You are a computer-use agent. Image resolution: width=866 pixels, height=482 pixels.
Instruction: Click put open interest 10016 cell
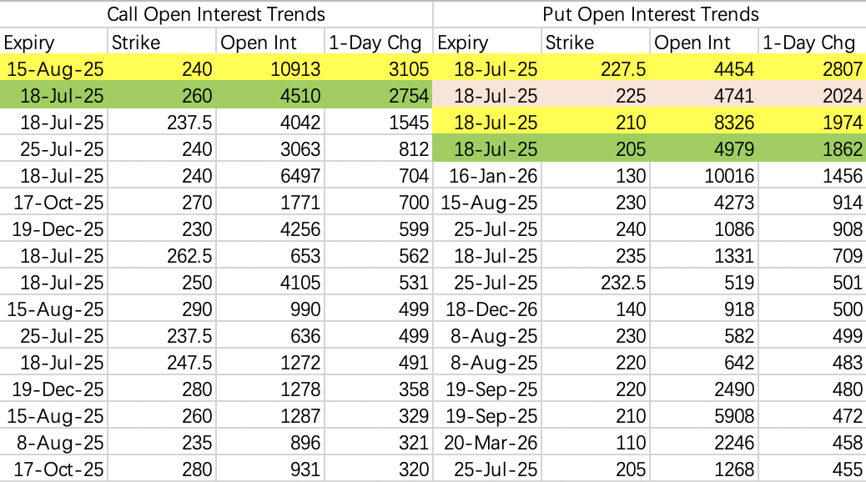click(x=703, y=176)
